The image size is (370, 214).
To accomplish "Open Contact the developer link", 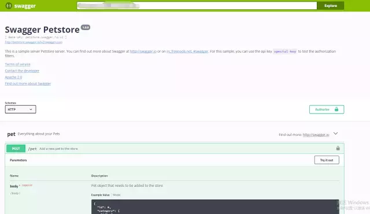I will [x=22, y=71].
